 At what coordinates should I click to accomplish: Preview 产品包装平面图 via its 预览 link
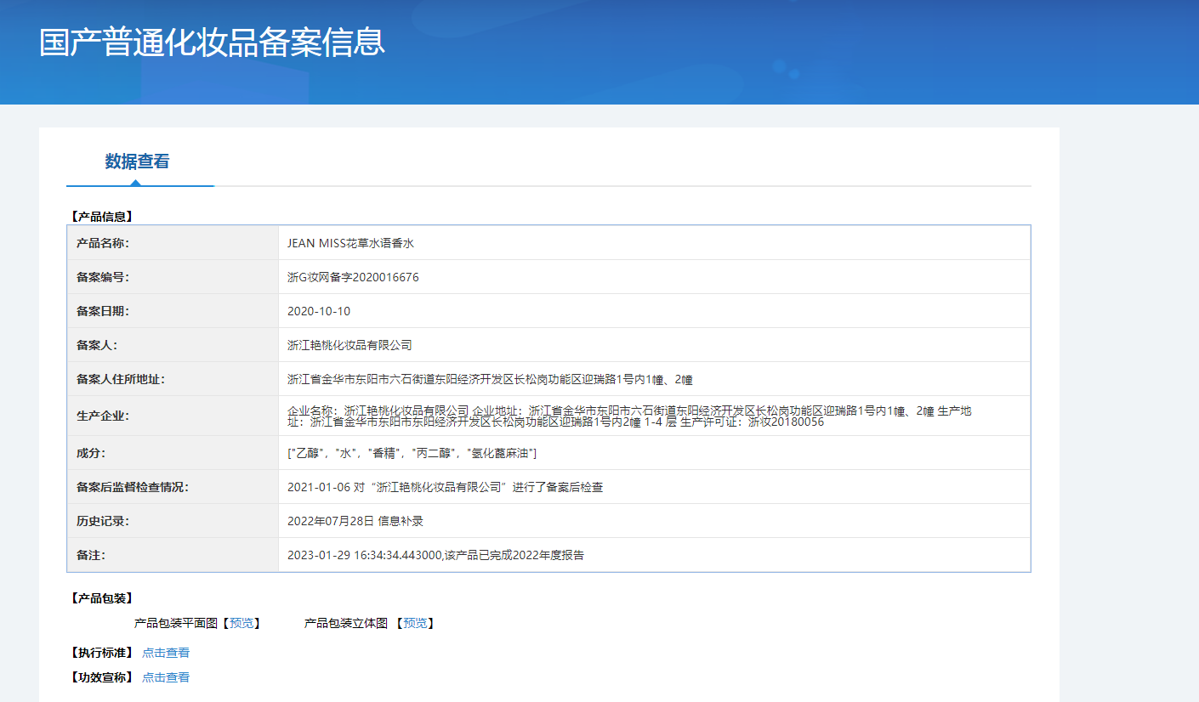(241, 623)
